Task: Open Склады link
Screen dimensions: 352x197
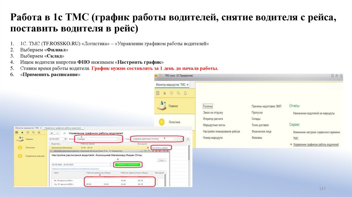Action: [x=256, y=119]
